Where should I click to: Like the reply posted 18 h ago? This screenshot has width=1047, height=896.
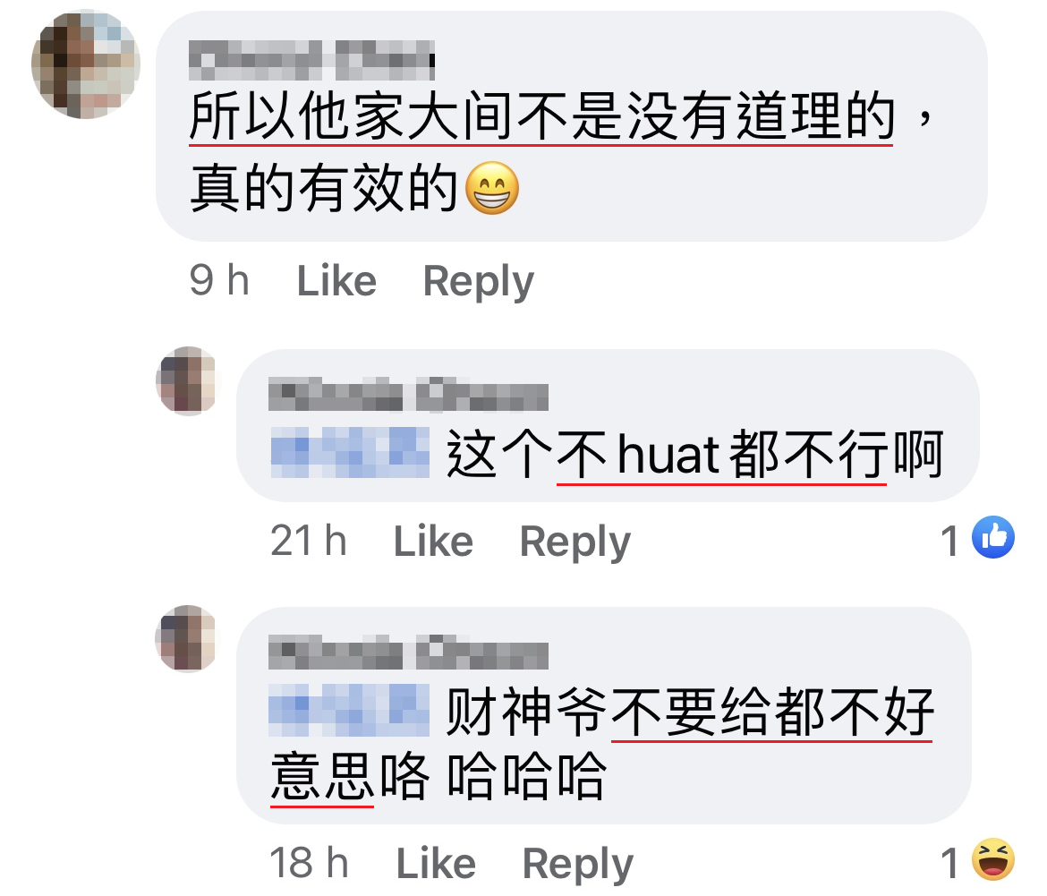coord(436,863)
